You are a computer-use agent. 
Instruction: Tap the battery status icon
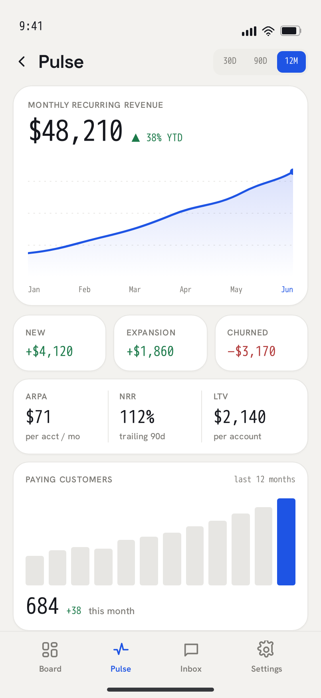coord(291,31)
